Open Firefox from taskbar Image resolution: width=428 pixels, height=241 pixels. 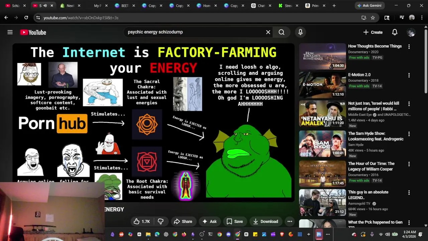pyautogui.click(x=184, y=234)
